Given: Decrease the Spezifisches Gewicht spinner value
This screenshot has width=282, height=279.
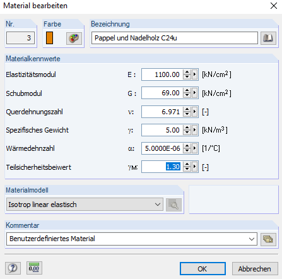Looking at the screenshot, I should [x=187, y=133].
